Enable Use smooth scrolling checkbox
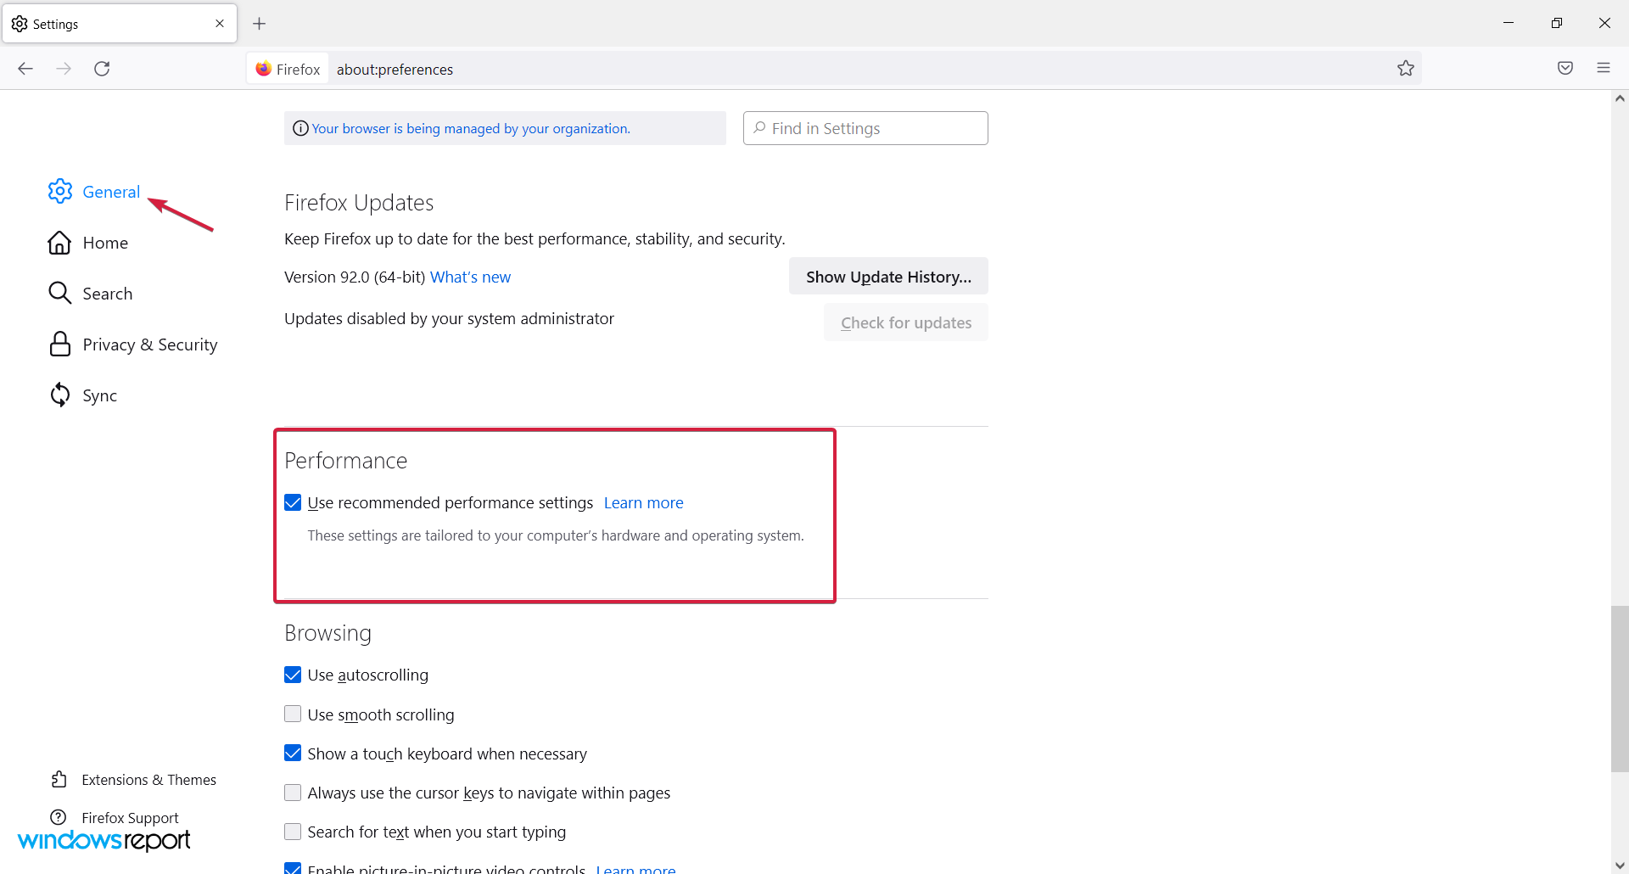This screenshot has width=1629, height=874. 293,714
